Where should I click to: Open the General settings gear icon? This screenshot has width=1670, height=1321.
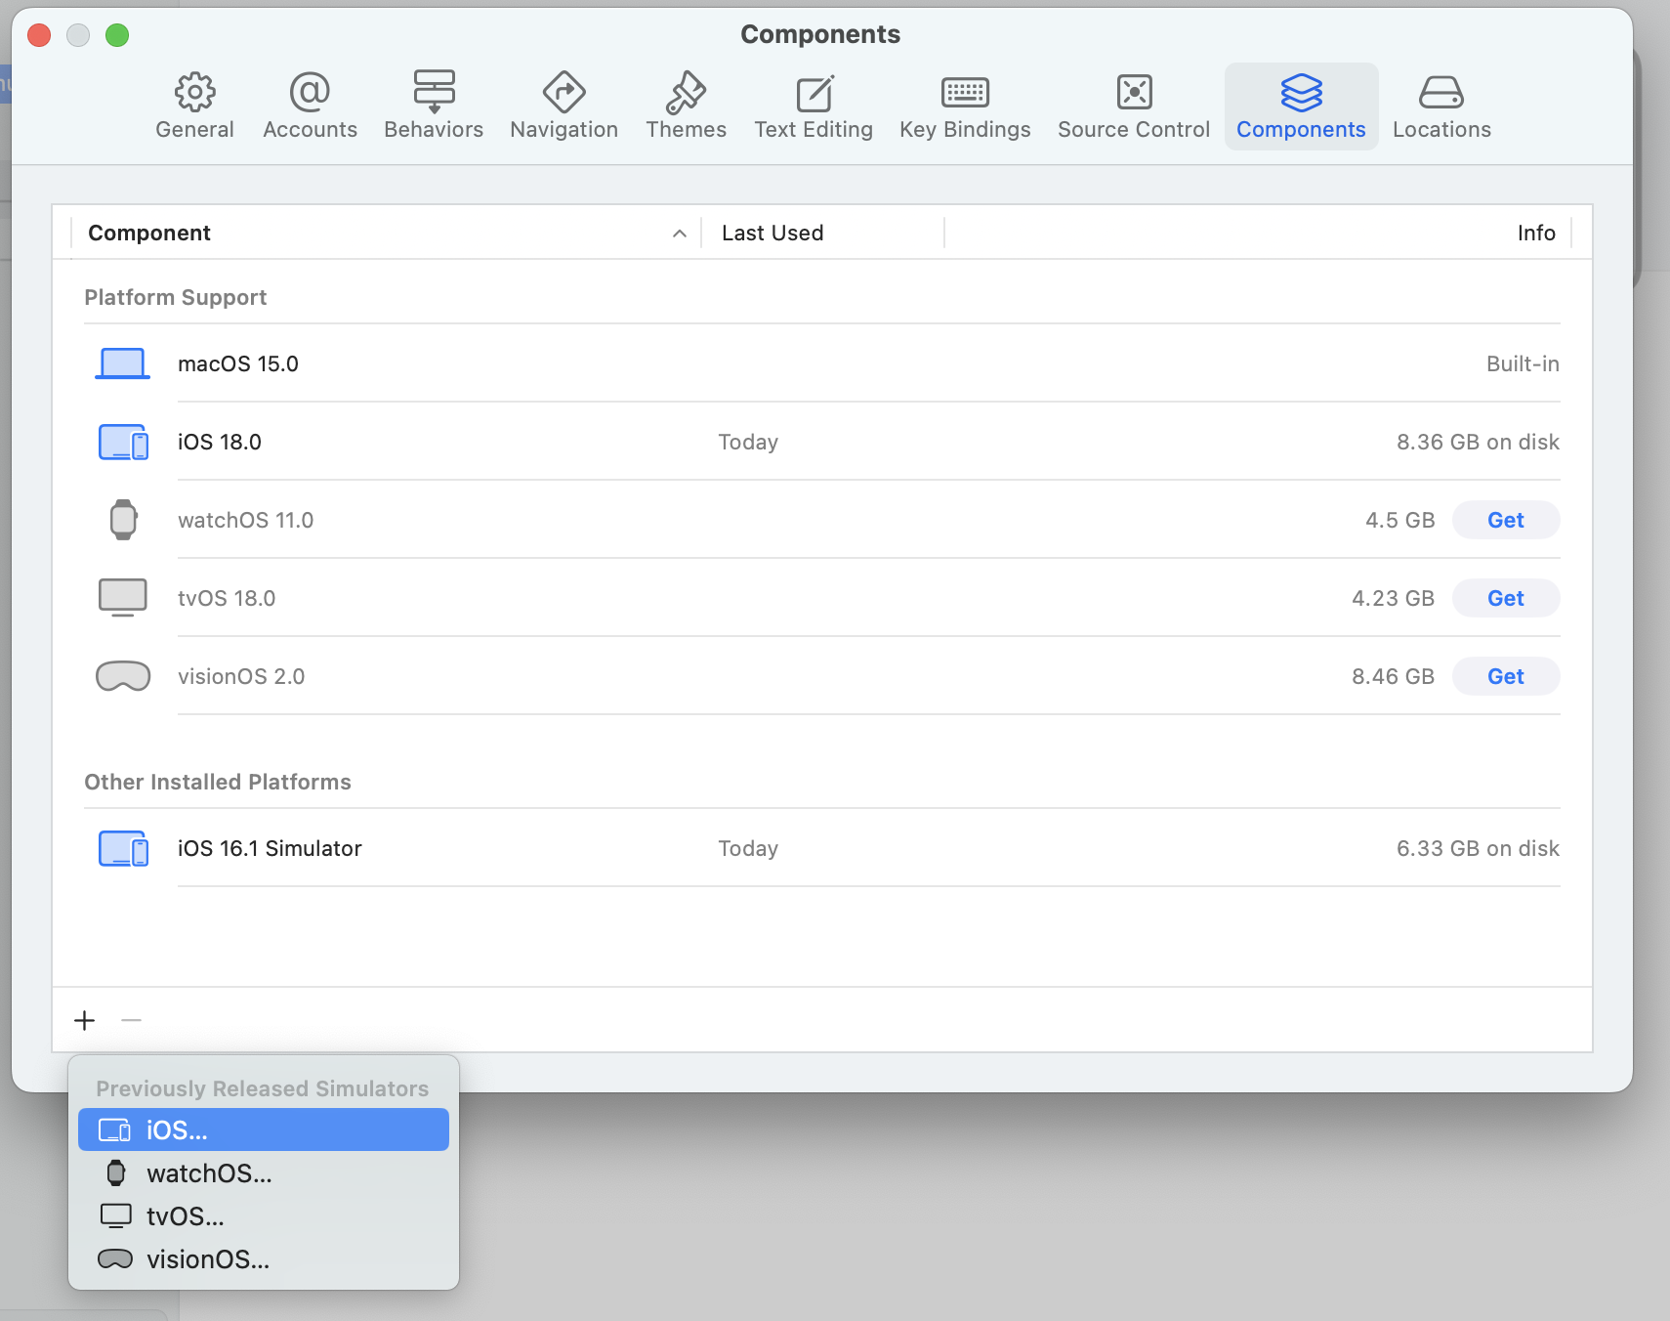tap(194, 93)
